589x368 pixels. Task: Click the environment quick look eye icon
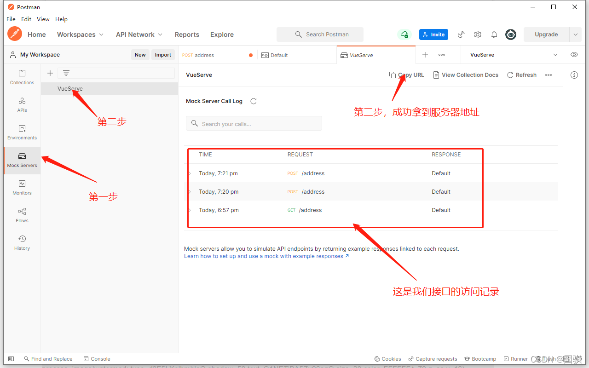[574, 55]
